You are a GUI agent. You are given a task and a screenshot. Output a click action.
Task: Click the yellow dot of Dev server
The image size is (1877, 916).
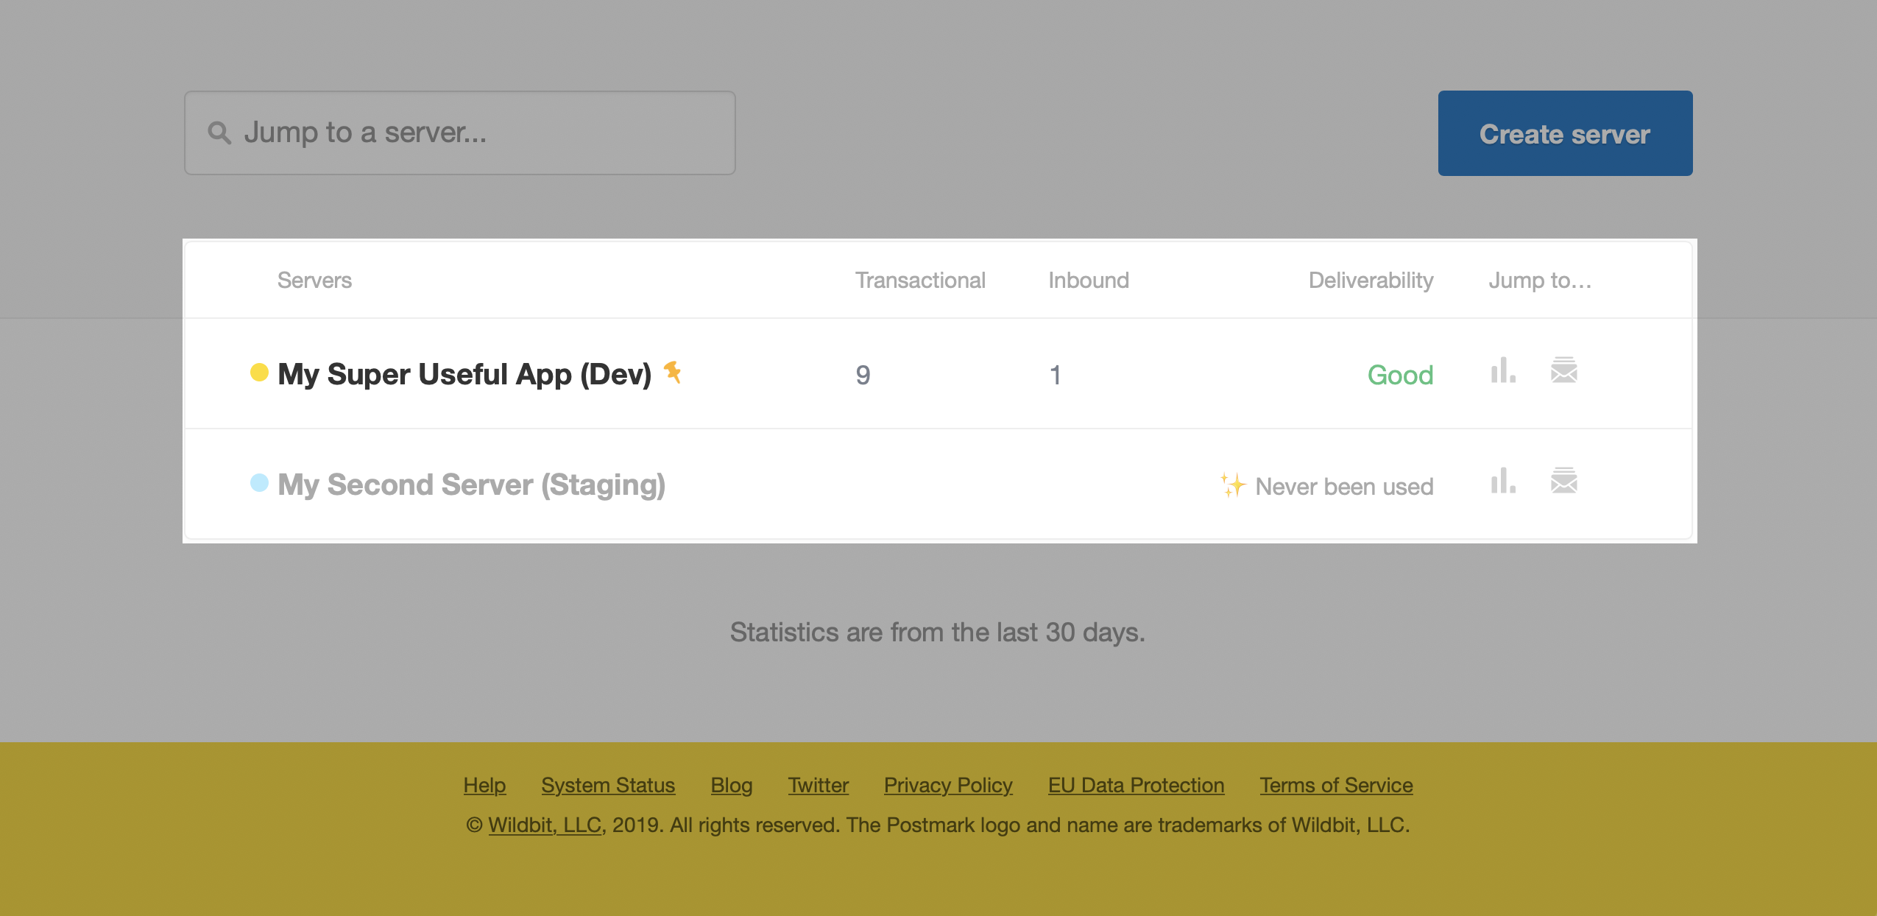pyautogui.click(x=259, y=373)
